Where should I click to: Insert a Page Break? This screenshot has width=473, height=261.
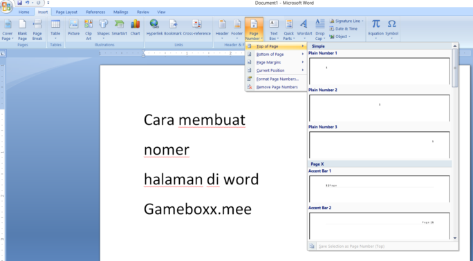pyautogui.click(x=37, y=30)
